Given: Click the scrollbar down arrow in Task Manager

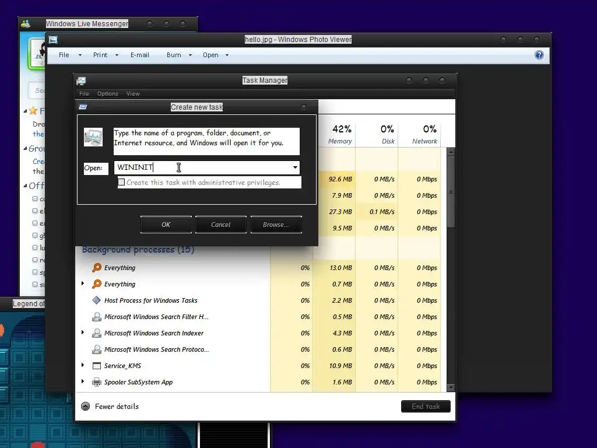Looking at the screenshot, I should click(x=451, y=388).
